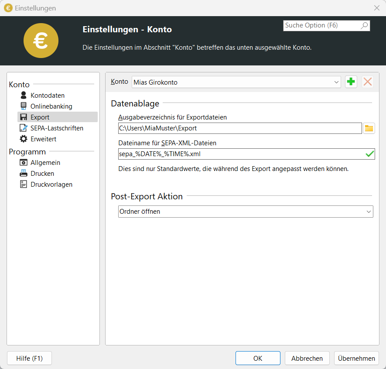386x369 pixels.
Task: Click the Übernehmen button
Action: pos(356,358)
